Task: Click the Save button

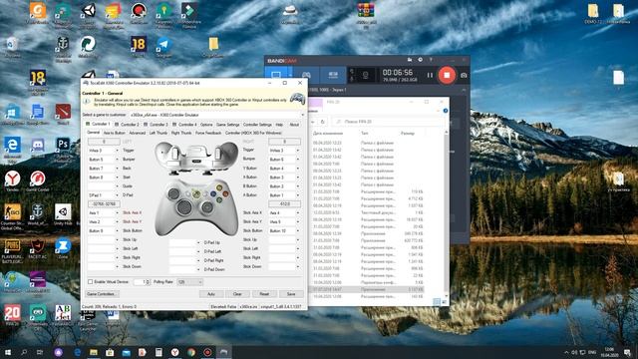Action: pos(291,294)
